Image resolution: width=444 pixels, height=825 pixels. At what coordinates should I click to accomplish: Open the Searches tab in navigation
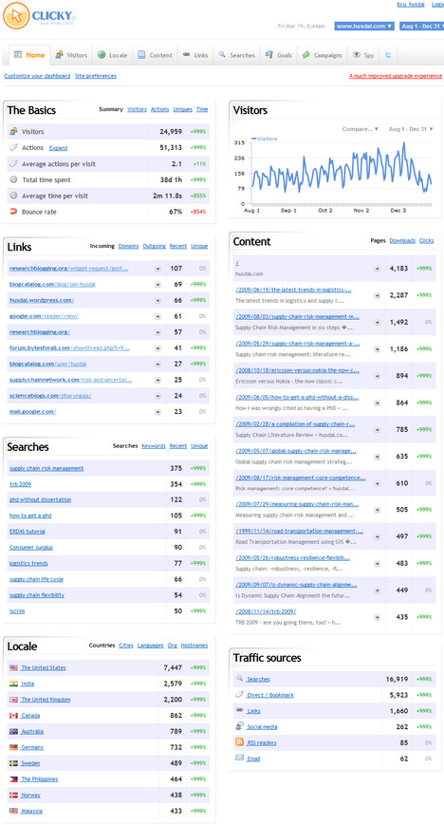click(237, 55)
